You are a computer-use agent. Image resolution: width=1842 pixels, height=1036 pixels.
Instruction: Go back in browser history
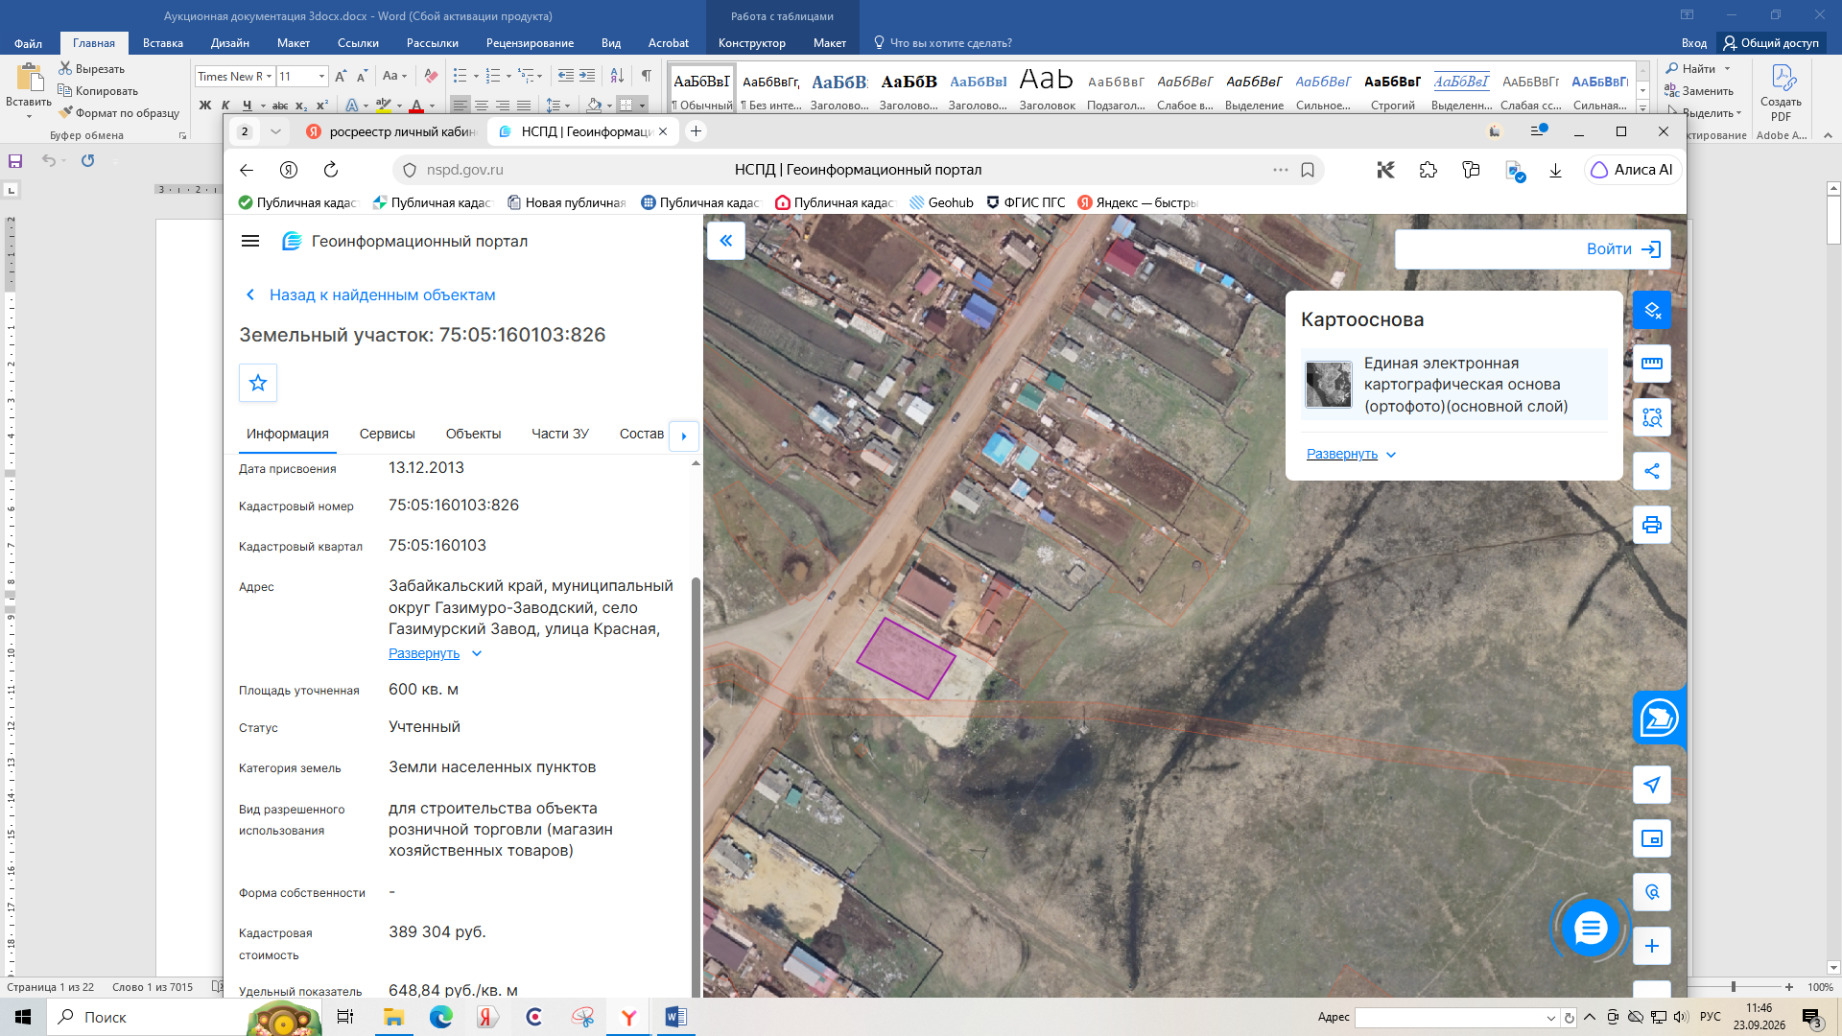point(247,170)
